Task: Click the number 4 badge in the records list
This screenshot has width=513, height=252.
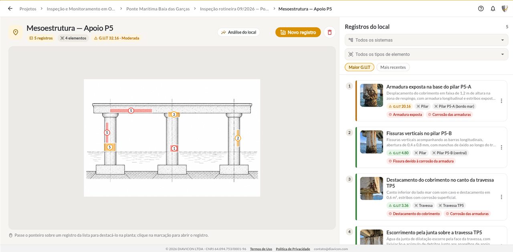Action: [349, 232]
